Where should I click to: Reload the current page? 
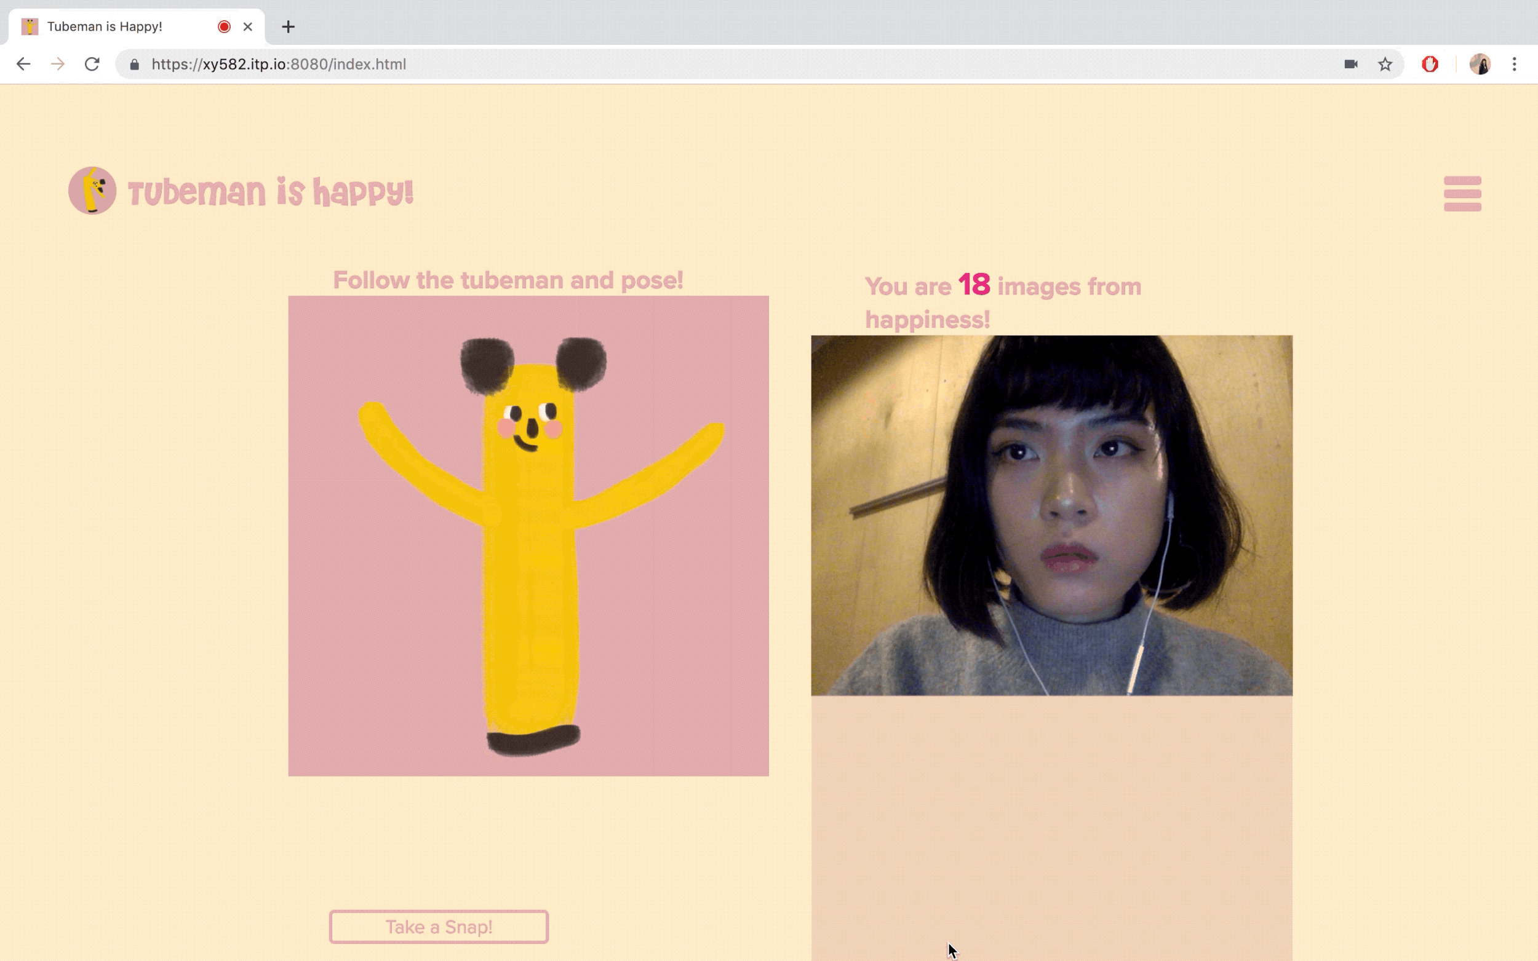tap(92, 64)
